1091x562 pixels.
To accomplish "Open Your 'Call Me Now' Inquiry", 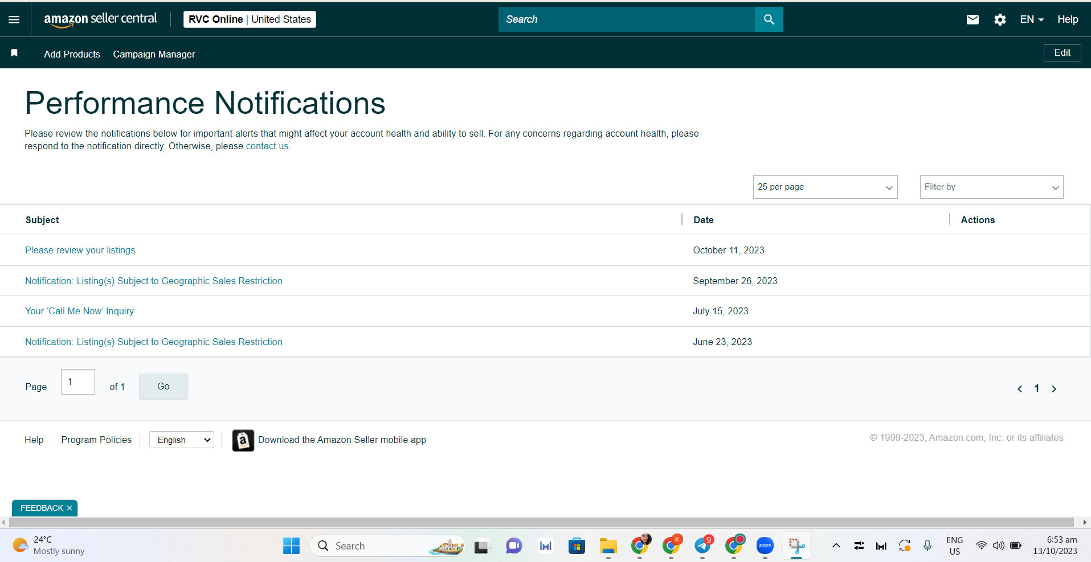I will [x=80, y=311].
